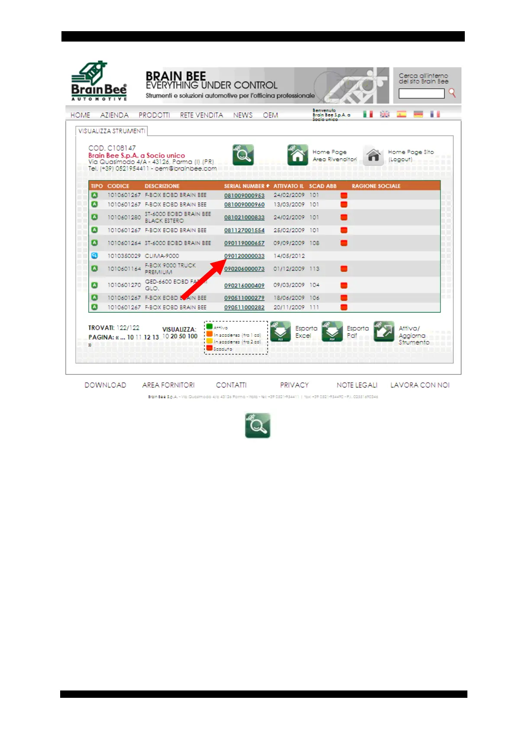Focus the Brain Bee site search field

tap(422, 94)
